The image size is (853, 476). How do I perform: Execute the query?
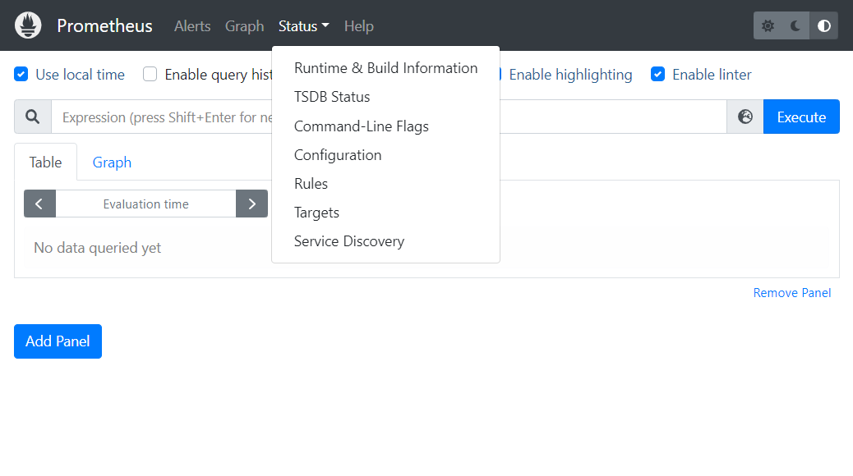point(801,117)
